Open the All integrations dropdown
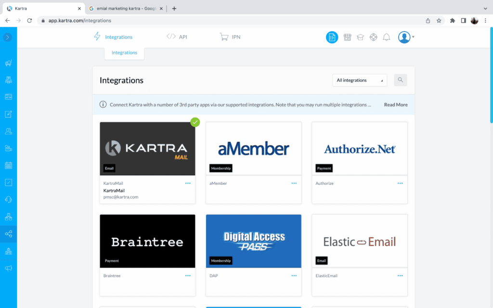493x308 pixels. click(359, 80)
